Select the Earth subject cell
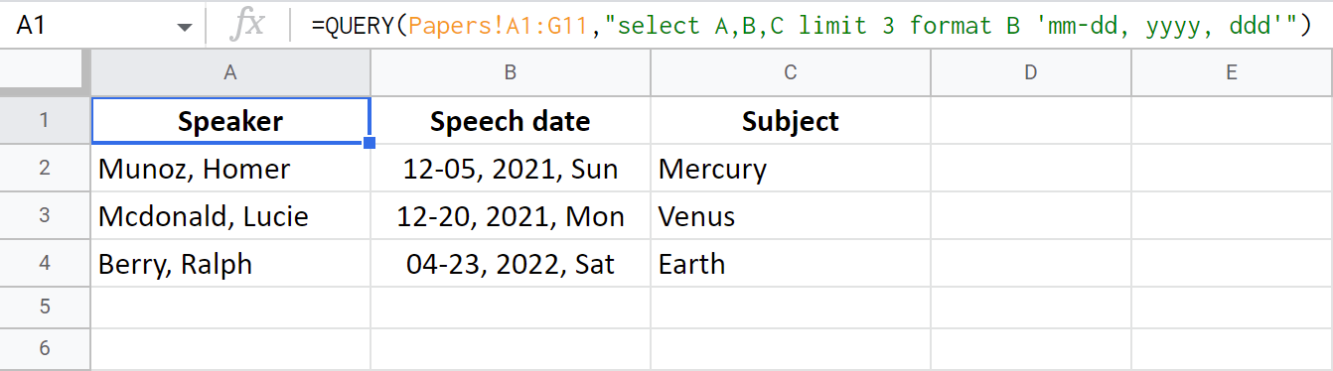Image resolution: width=1333 pixels, height=371 pixels. click(x=791, y=264)
